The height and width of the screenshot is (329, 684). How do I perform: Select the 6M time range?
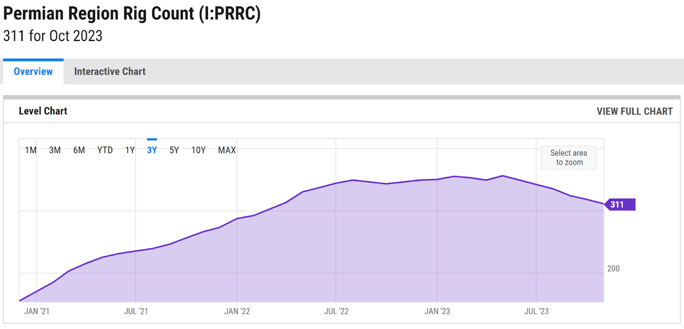(x=78, y=150)
